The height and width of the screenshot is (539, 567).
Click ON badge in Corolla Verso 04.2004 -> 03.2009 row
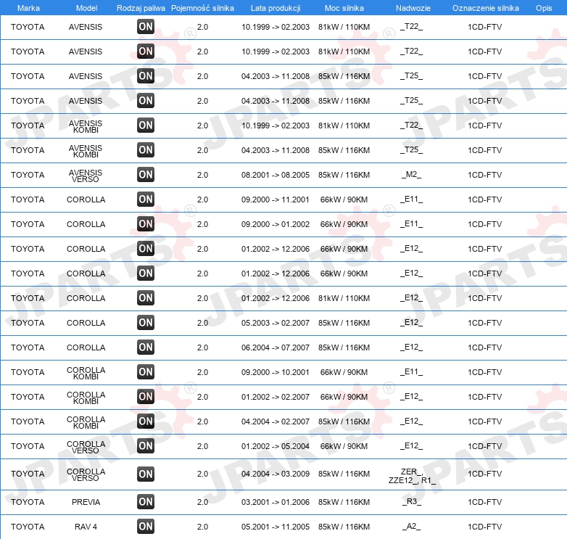tap(146, 474)
